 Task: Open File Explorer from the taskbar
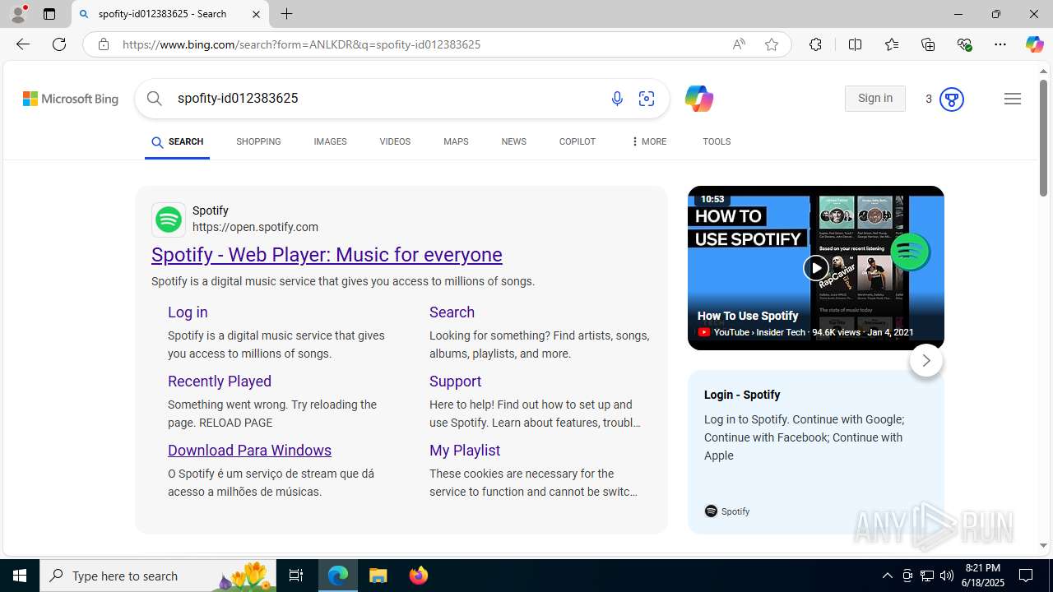(x=378, y=576)
